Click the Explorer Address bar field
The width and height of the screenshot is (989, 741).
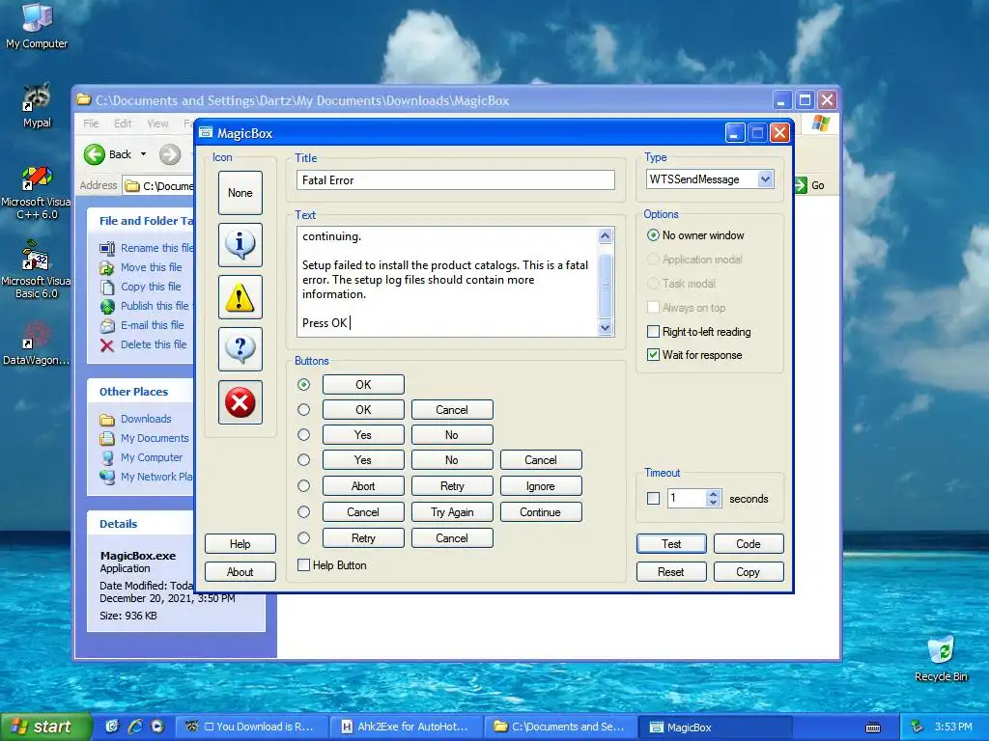pos(157,186)
